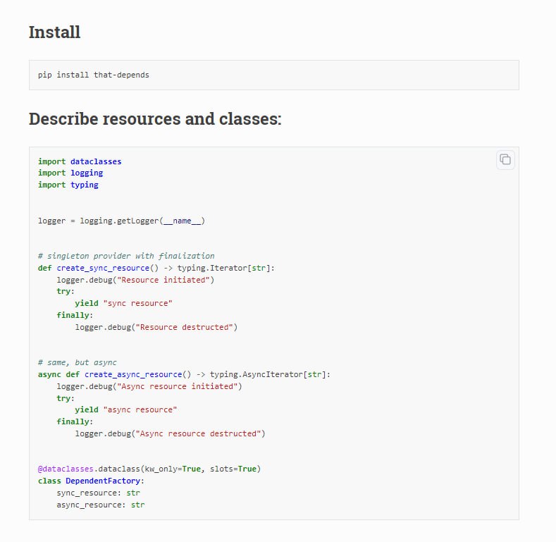Click the pip install that-depends command
This screenshot has height=542, width=556.
(93, 75)
